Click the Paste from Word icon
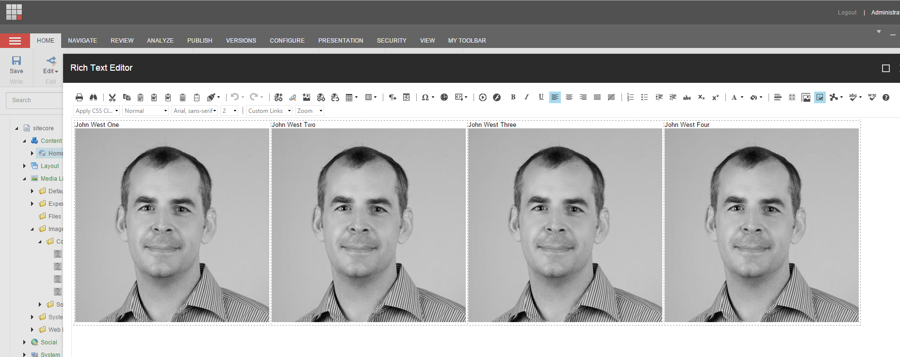900x357 pixels. click(x=154, y=97)
